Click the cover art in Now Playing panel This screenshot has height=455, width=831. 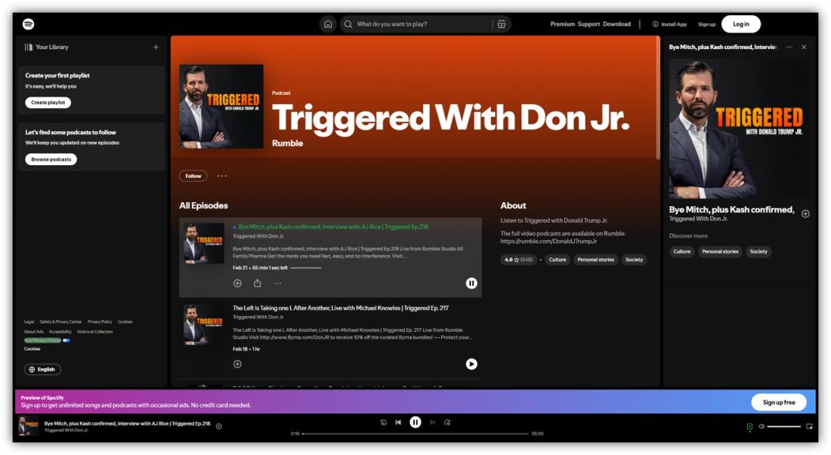(740, 128)
